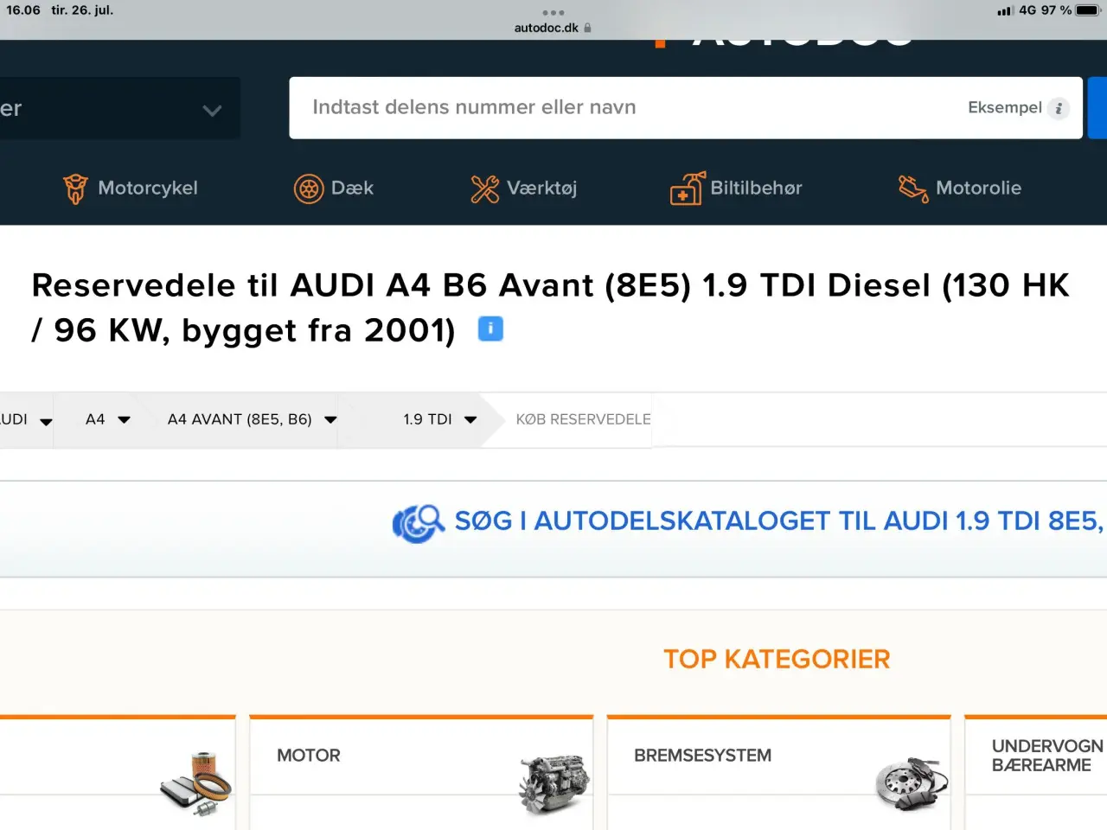Open the SØG I AUTODELSKATALOGET link

(778, 521)
